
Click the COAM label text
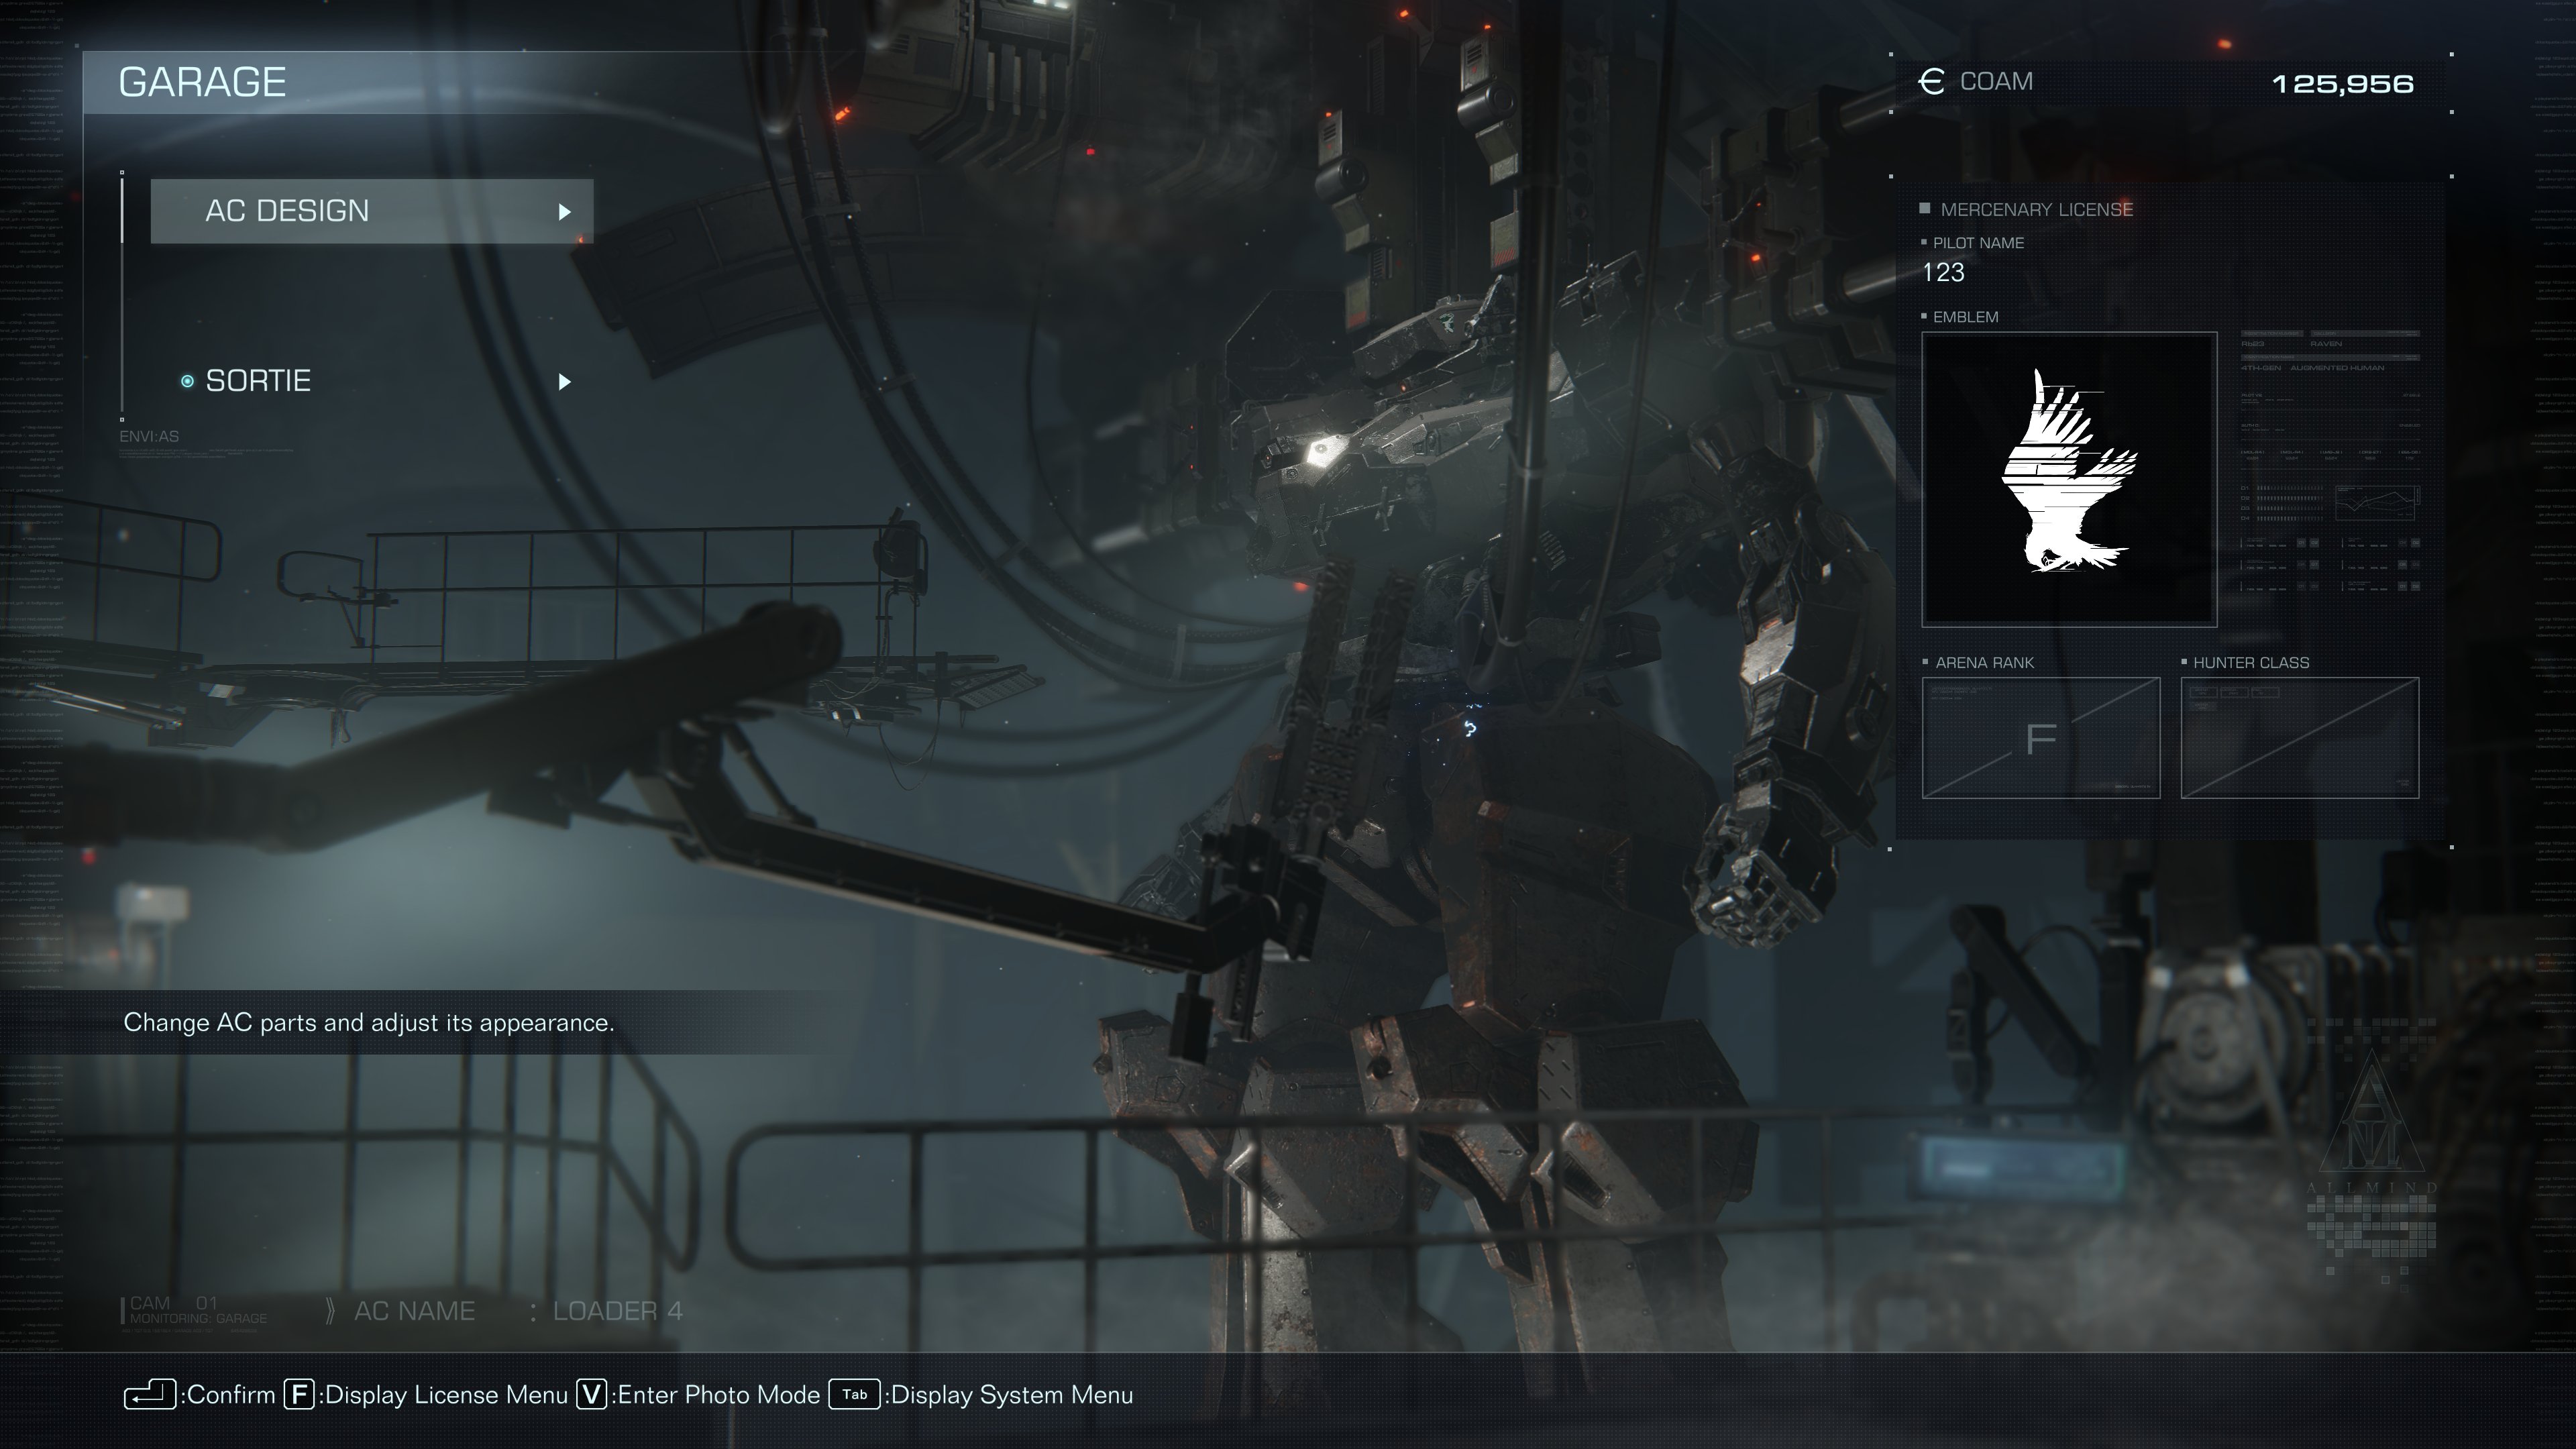[1996, 82]
